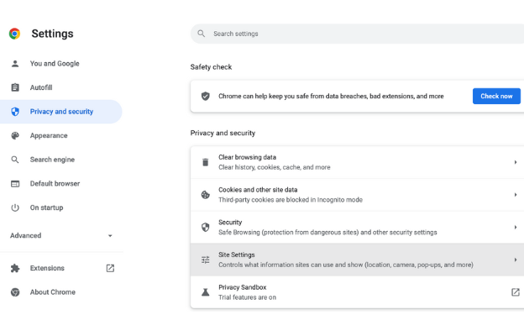The width and height of the screenshot is (524, 336).
Task: Expand the Advanced section arrow
Action: pyautogui.click(x=110, y=236)
